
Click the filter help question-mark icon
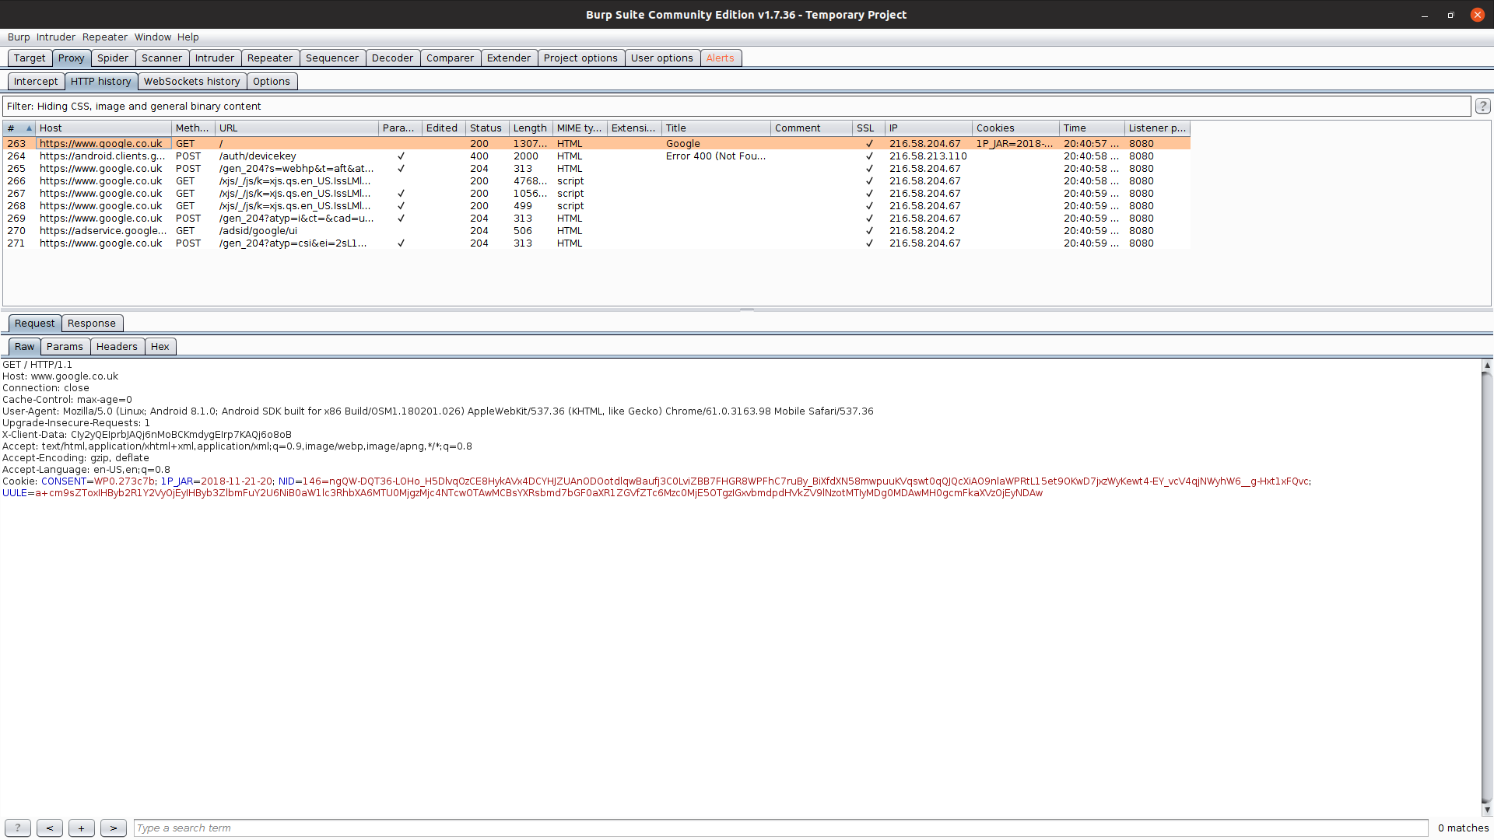1482,106
